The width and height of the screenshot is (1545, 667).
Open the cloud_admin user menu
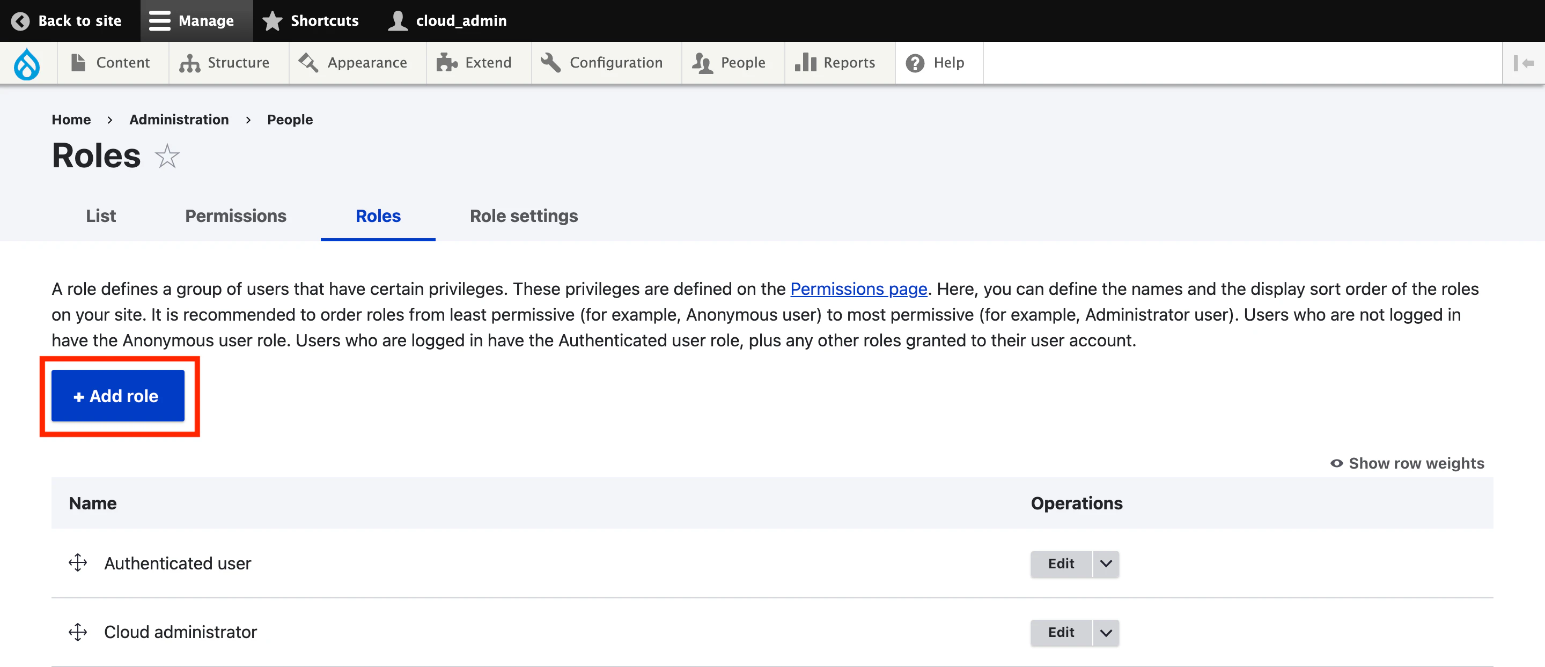tap(447, 21)
